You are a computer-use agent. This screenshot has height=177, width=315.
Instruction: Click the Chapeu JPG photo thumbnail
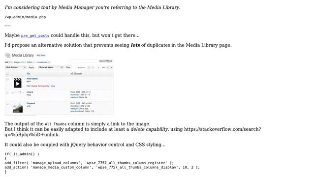[18, 108]
